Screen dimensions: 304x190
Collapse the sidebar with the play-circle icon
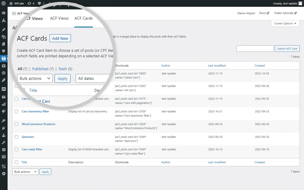coord(4,174)
